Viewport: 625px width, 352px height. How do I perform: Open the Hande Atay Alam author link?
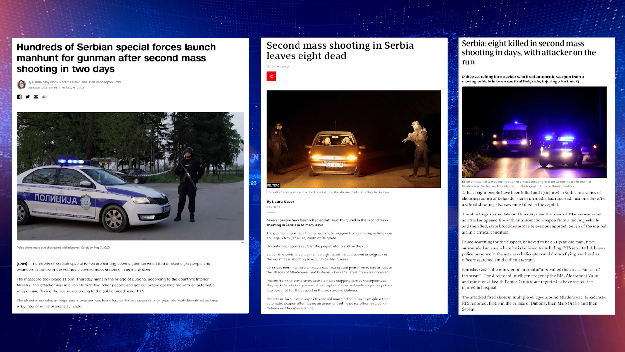tap(45, 82)
